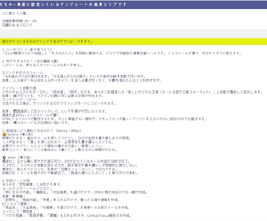Click the line starting '教育コスト：'

pyautogui.click(x=60, y=150)
